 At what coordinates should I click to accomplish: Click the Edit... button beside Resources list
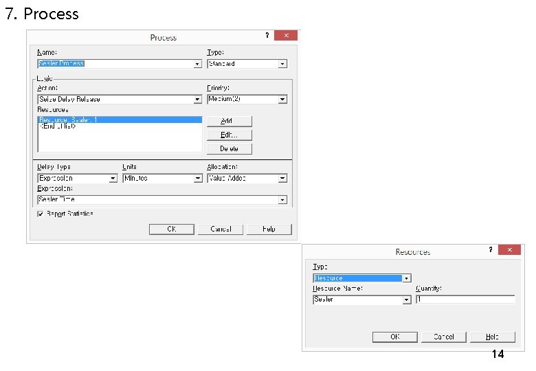(230, 135)
